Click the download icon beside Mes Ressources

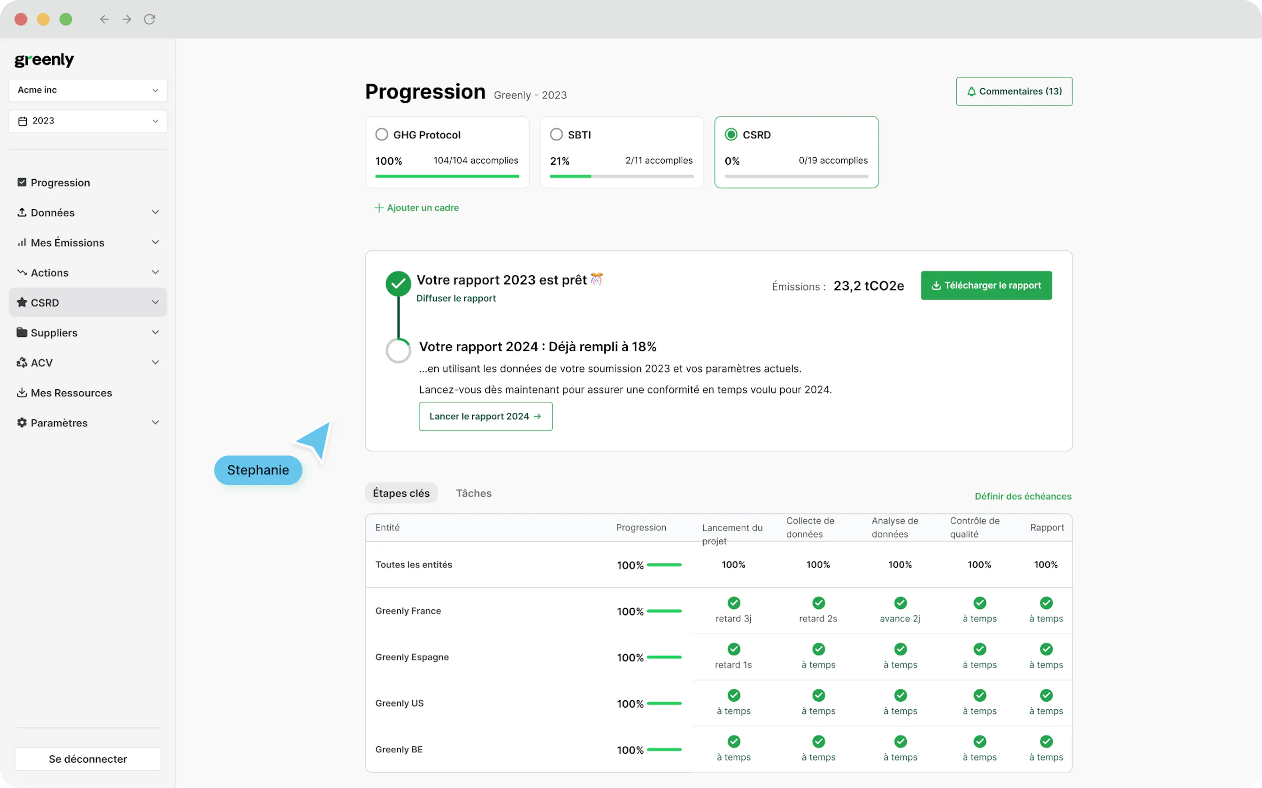(22, 393)
